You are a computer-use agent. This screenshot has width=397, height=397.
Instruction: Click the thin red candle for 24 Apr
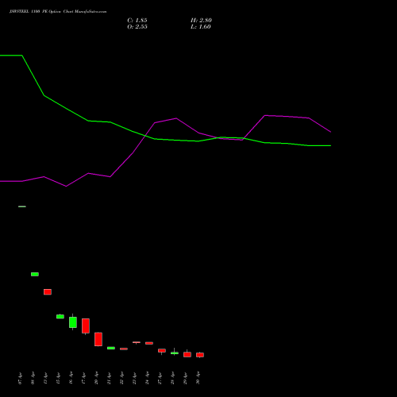[149, 343]
